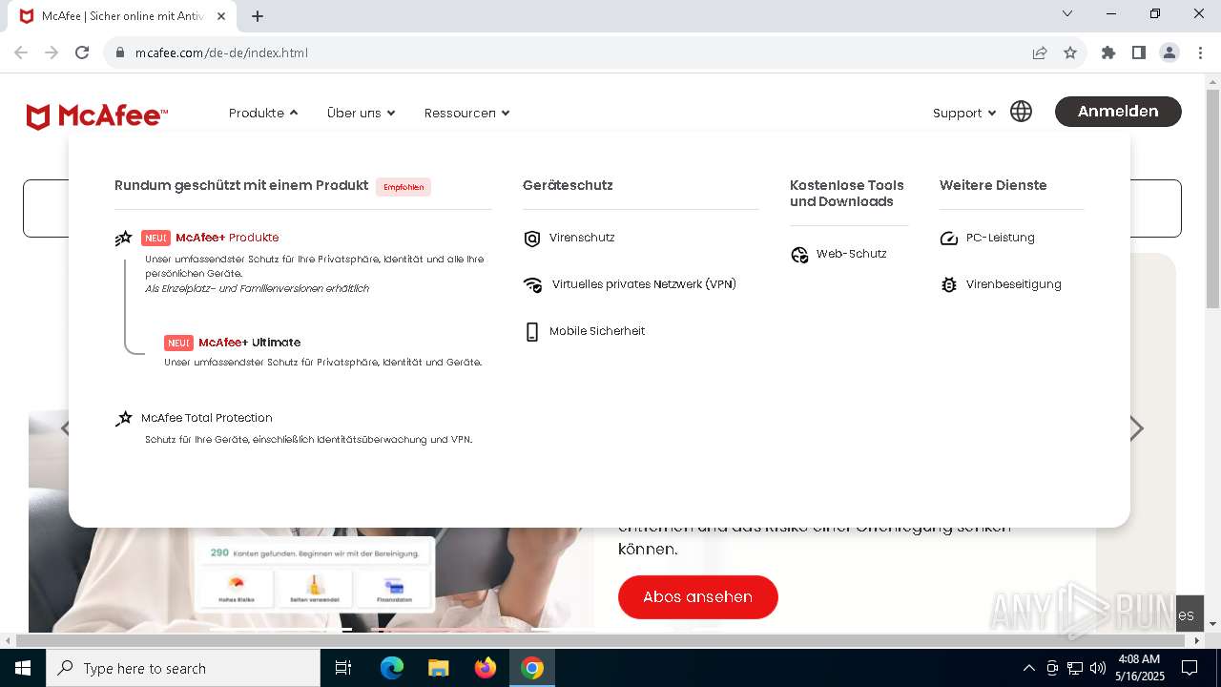Image resolution: width=1221 pixels, height=687 pixels.
Task: Reload the page in Chrome
Action: tap(82, 52)
